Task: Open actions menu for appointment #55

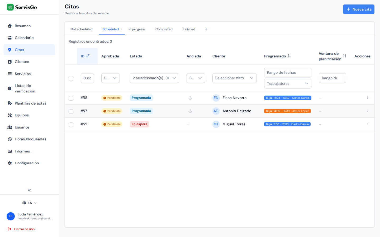Action: click(368, 124)
